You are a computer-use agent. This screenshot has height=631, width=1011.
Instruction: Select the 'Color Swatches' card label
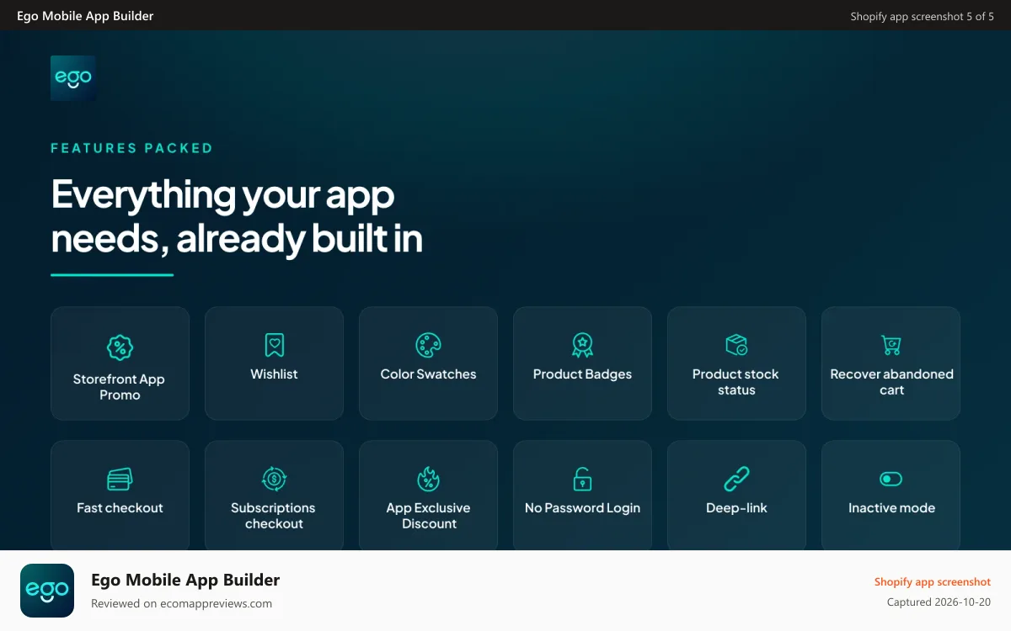[428, 374]
